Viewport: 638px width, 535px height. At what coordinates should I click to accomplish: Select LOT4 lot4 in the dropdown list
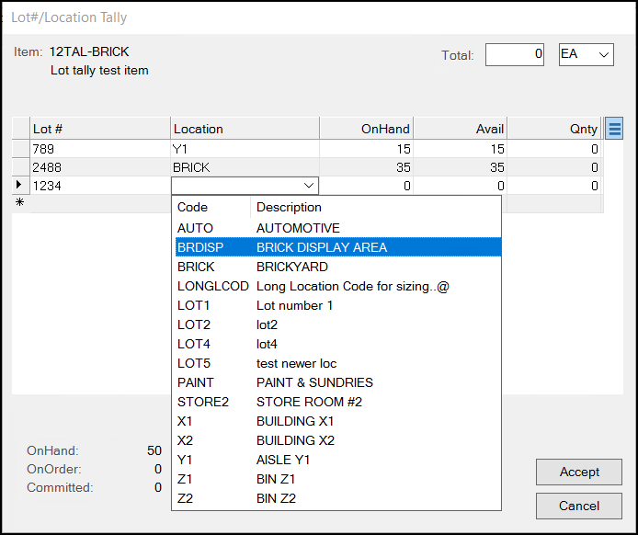pyautogui.click(x=338, y=344)
